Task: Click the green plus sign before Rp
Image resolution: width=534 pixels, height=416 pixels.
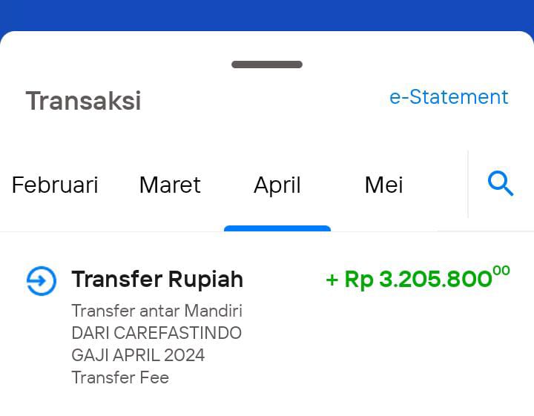Action: (332, 280)
